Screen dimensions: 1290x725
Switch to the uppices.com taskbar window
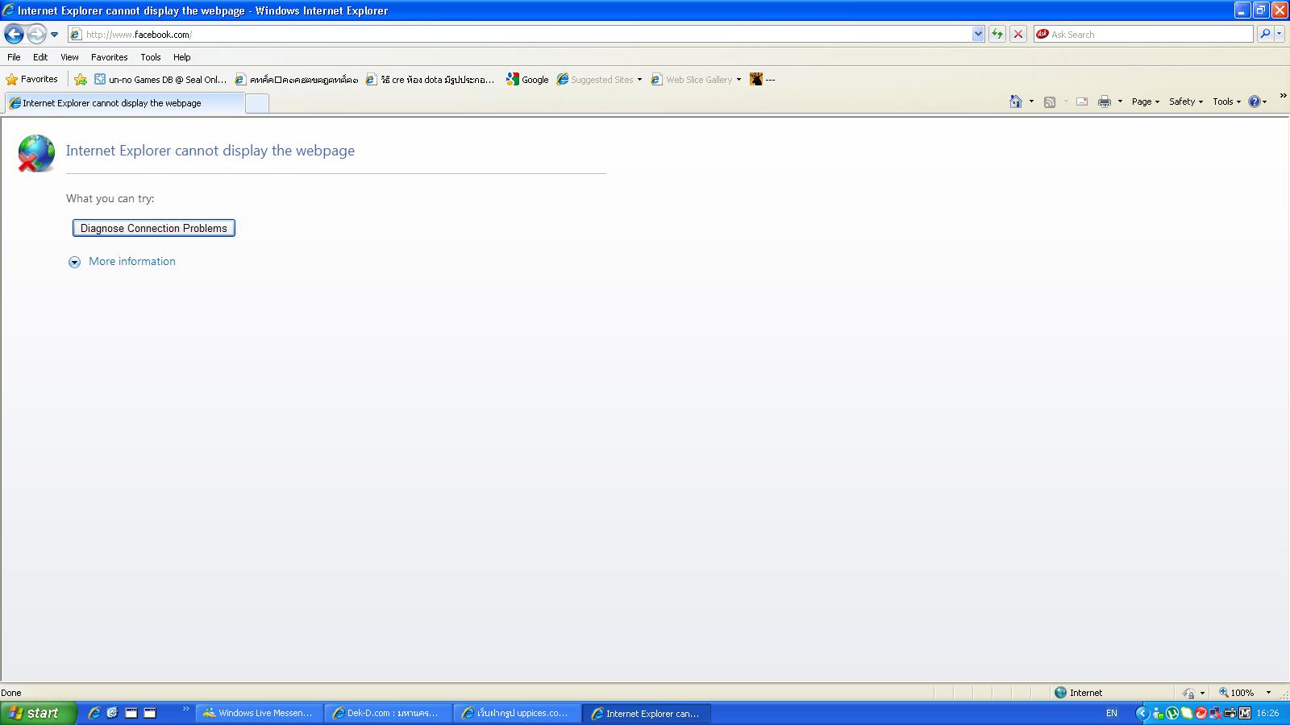point(517,713)
